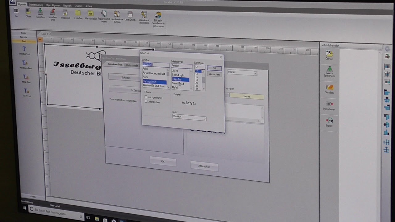Click the yellow None field

tap(247, 97)
